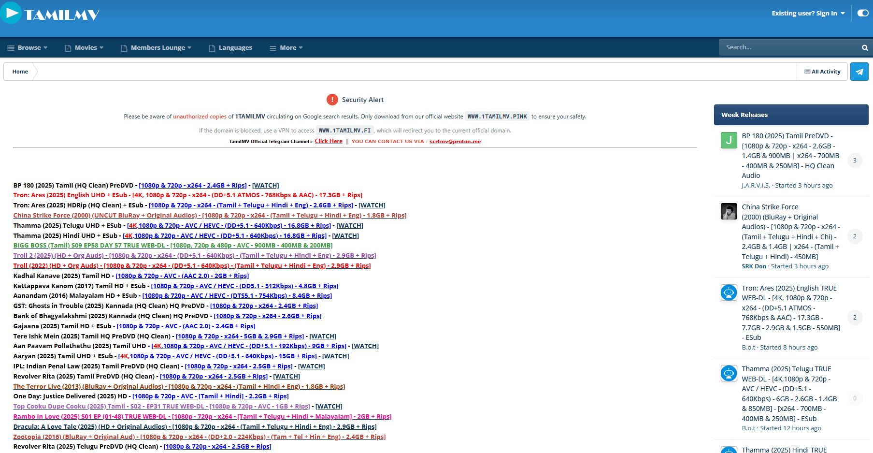Go to Home breadcrumb
Viewport: 873px width, 453px height.
20,72
